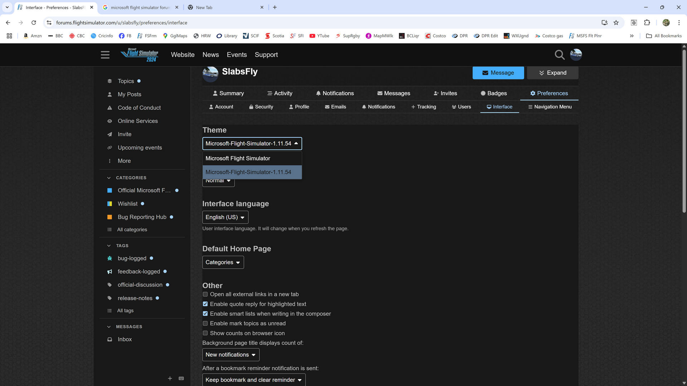The height and width of the screenshot is (386, 687).
Task: Open Chrome three-dot menu
Action: 679,23
